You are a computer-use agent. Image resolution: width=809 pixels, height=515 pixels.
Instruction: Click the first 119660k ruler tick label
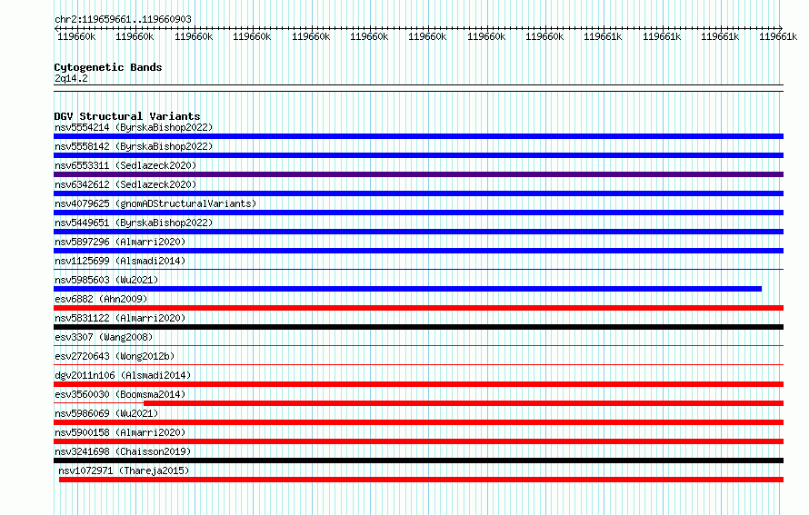(x=76, y=36)
